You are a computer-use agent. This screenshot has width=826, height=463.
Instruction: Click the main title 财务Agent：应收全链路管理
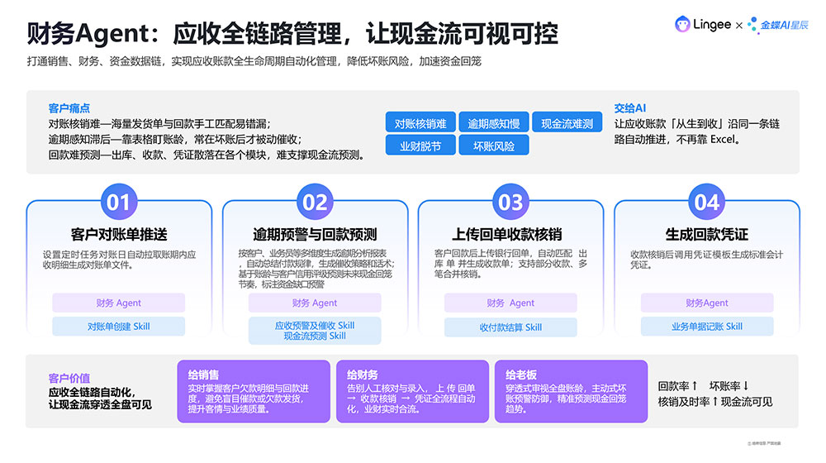tap(292, 34)
